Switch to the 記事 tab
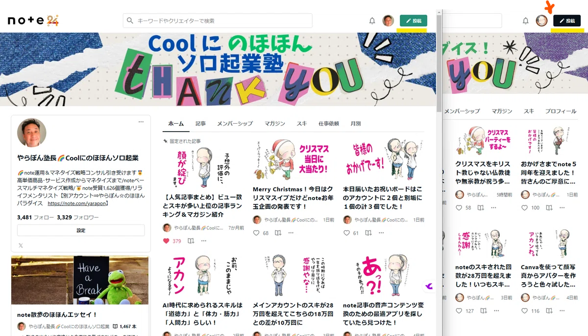The height and width of the screenshot is (336, 588). point(200,124)
